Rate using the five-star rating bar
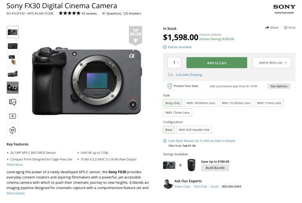 (x=69, y=13)
